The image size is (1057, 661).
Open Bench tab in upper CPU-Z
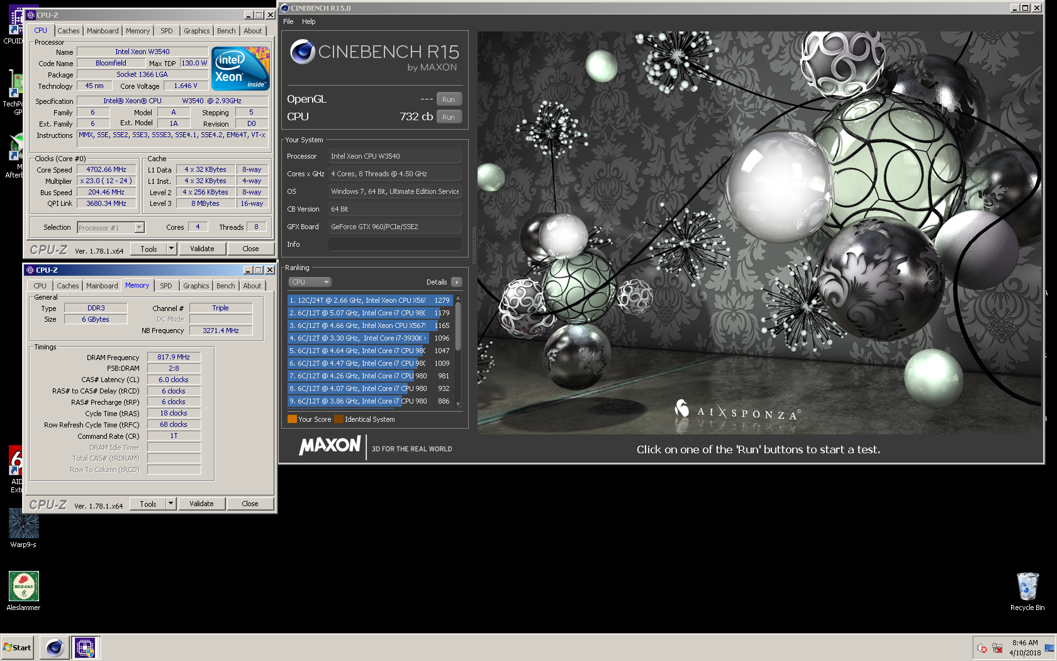pyautogui.click(x=226, y=31)
